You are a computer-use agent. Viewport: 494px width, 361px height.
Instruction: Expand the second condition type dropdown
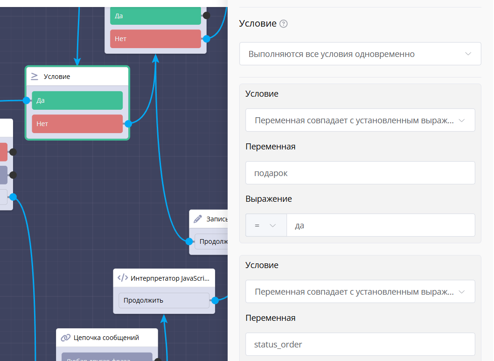[360, 292]
